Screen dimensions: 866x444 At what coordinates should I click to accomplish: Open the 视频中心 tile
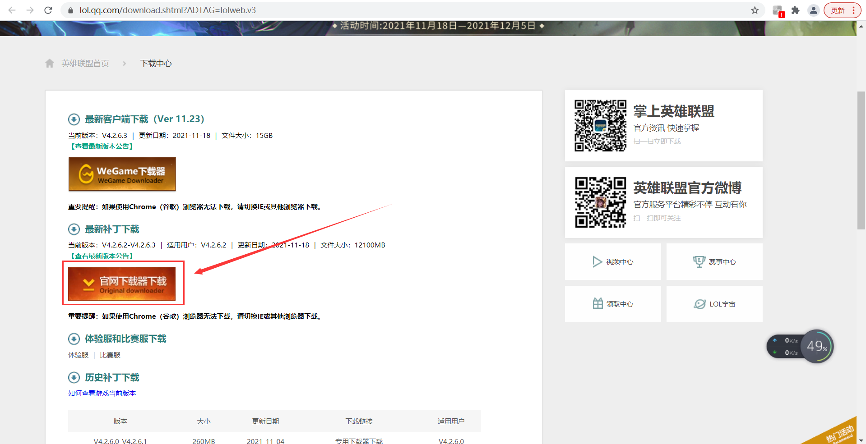613,262
